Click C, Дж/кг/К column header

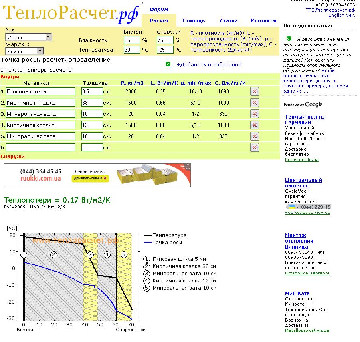(230, 83)
